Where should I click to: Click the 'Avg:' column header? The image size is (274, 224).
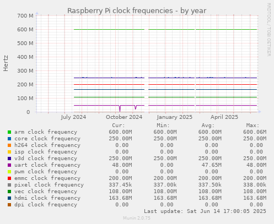point(208,125)
